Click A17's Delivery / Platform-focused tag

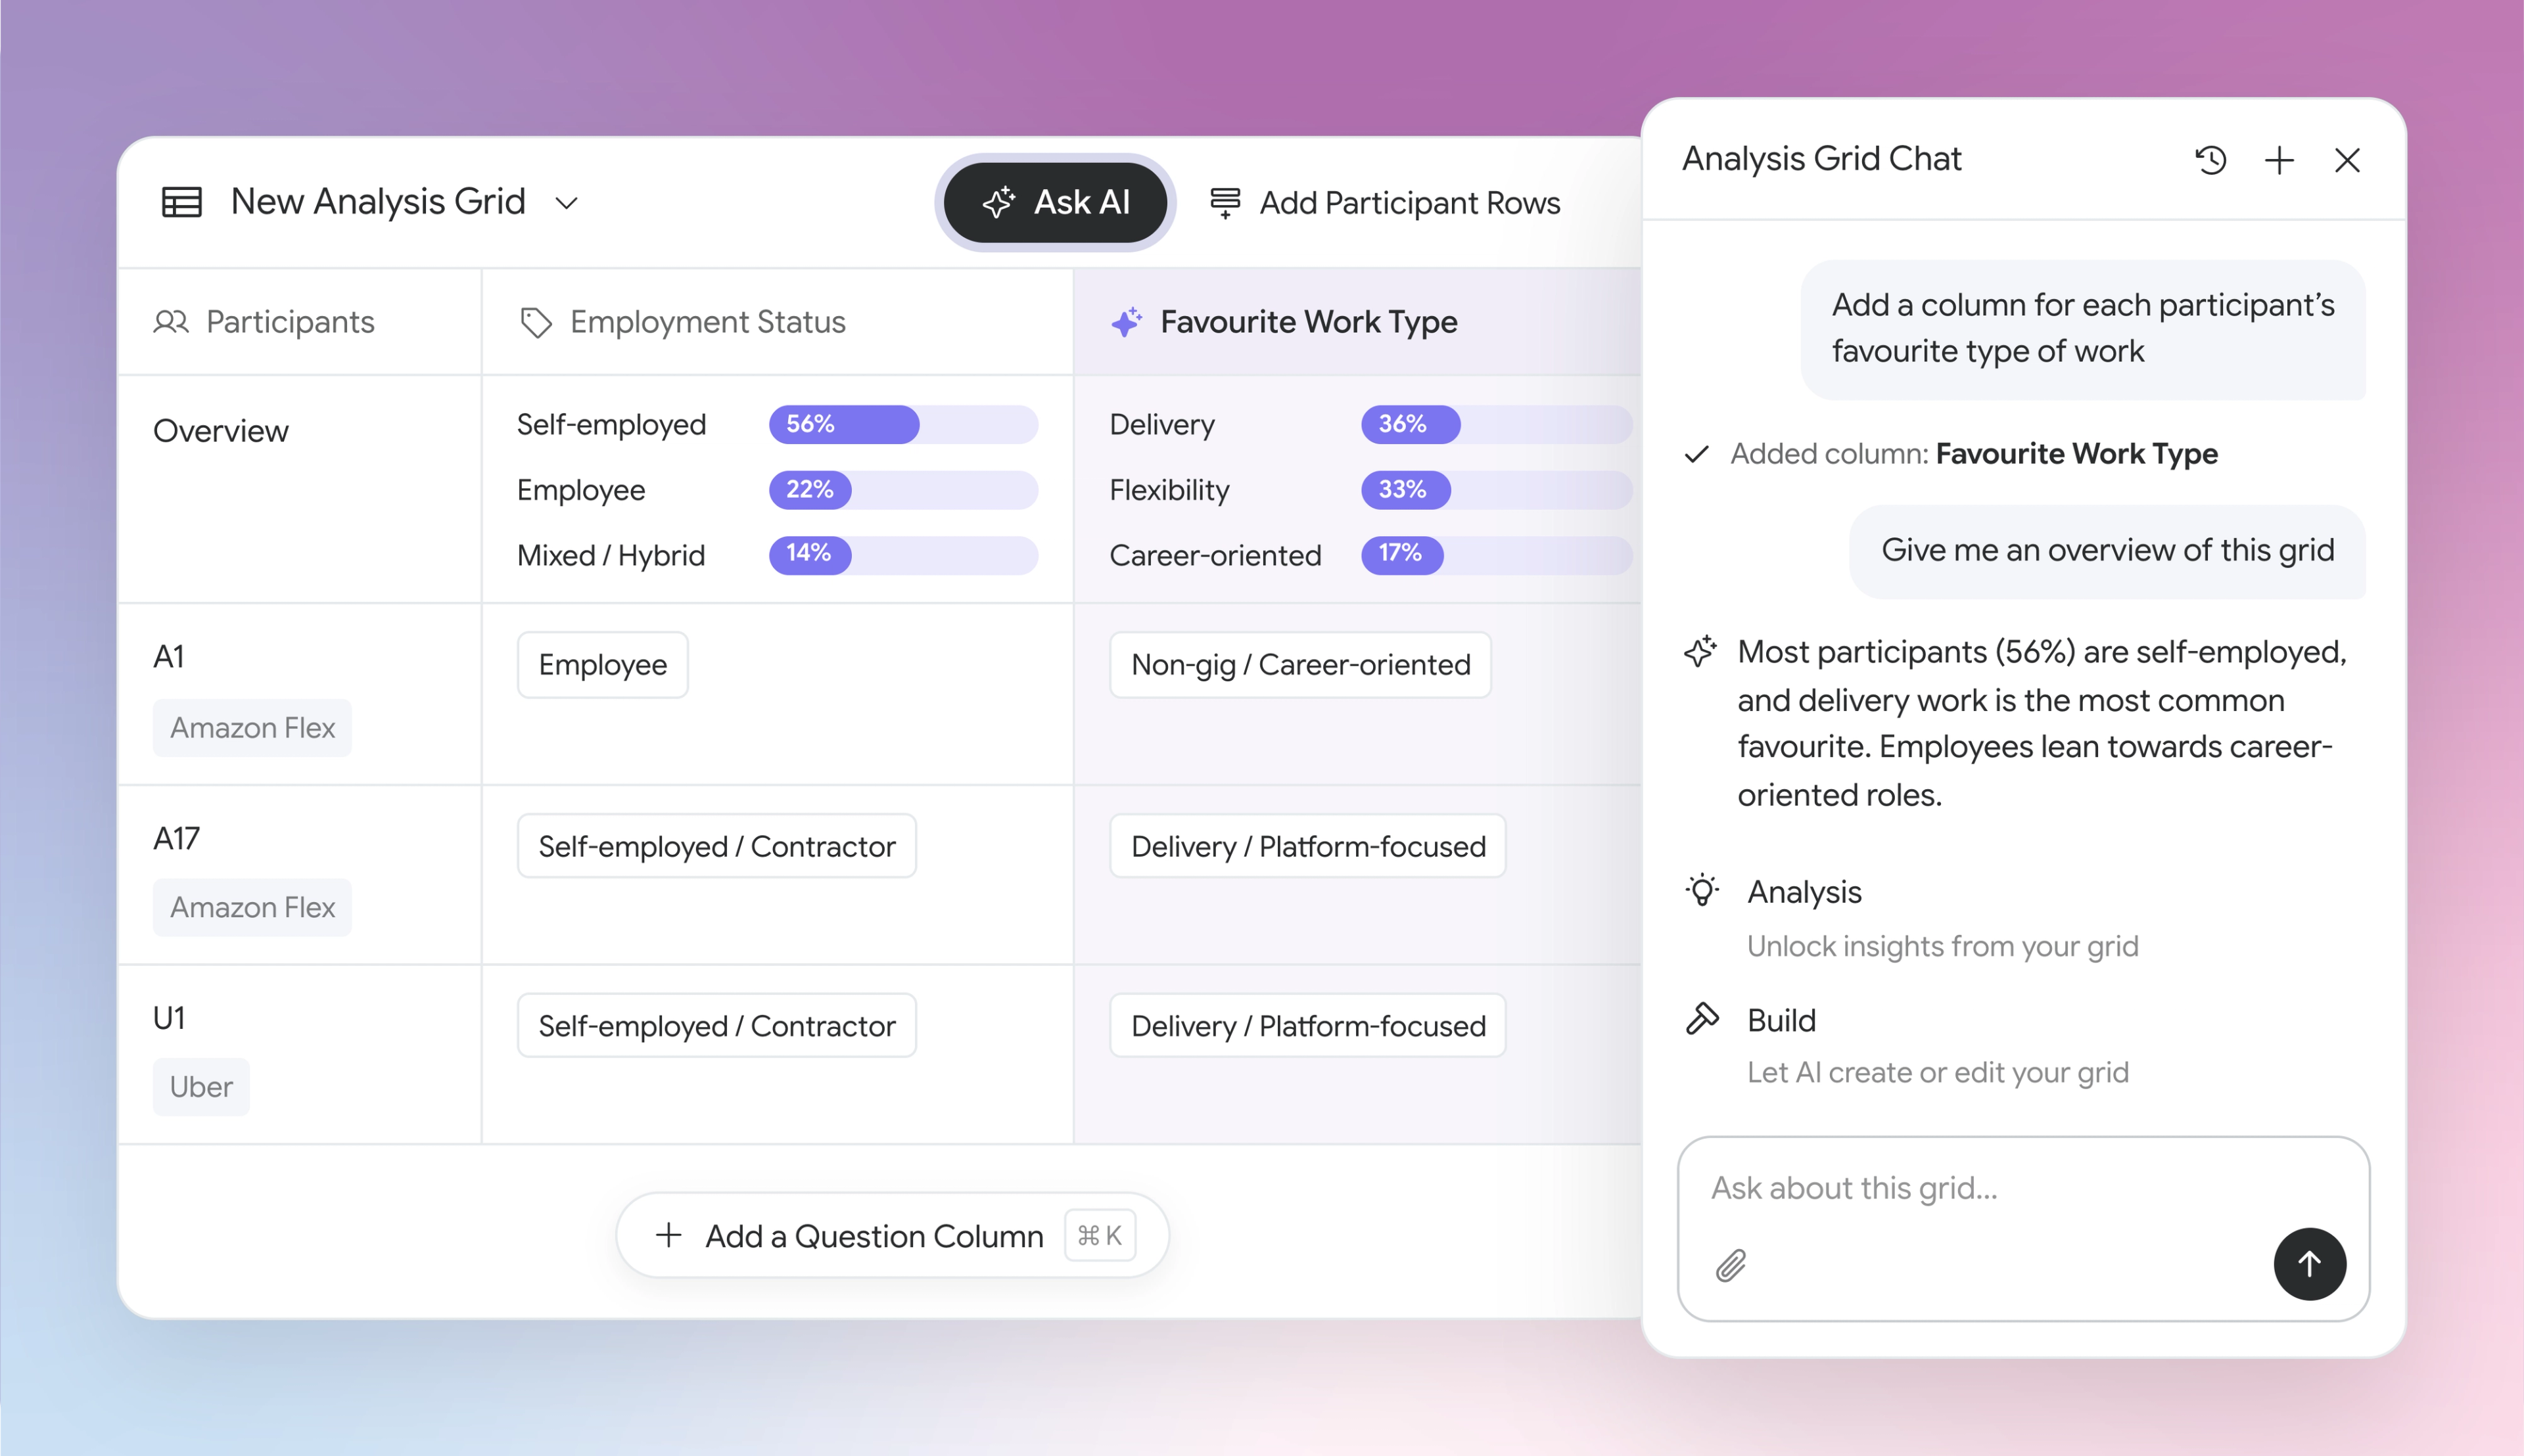tap(1307, 846)
